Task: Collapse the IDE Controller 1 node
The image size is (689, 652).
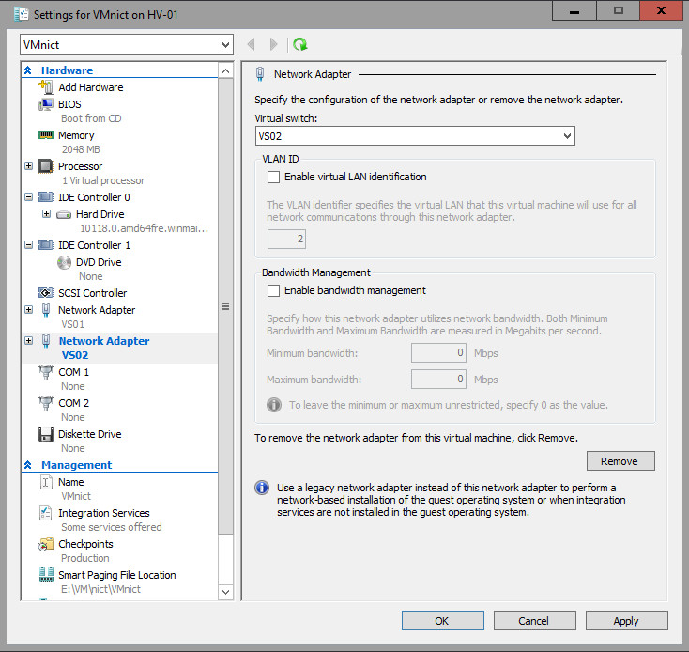Action: pyautogui.click(x=28, y=244)
